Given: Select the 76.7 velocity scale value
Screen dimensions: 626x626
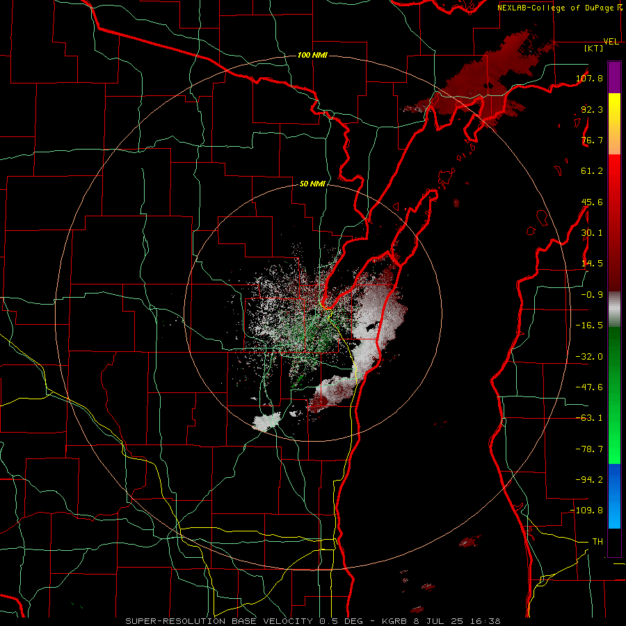Looking at the screenshot, I should 592,140.
